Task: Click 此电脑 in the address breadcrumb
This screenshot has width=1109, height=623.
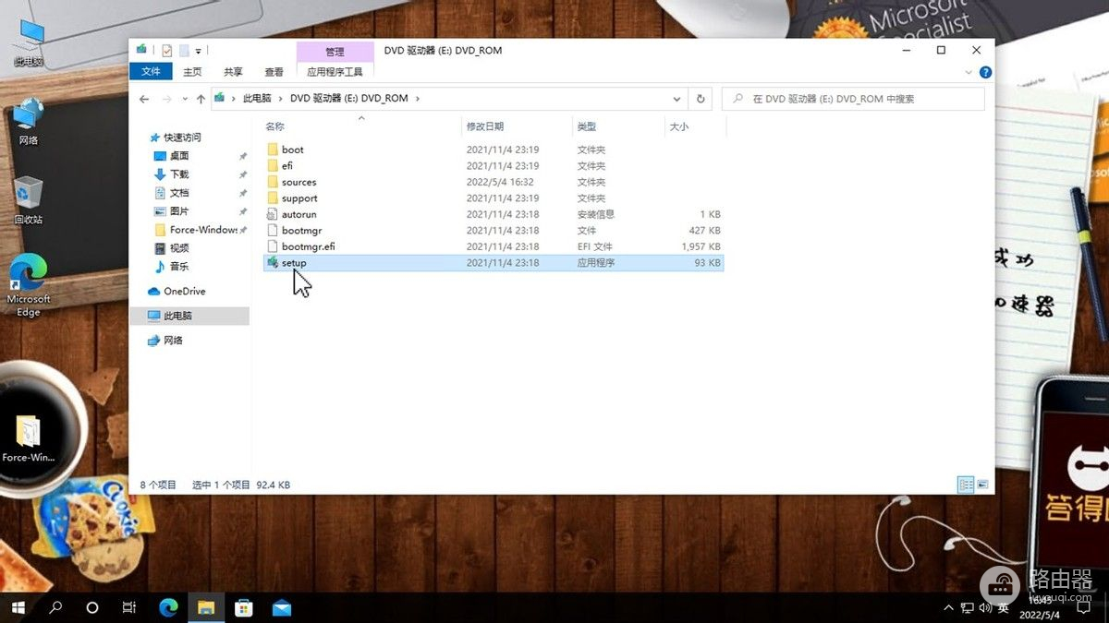Action: pyautogui.click(x=257, y=99)
